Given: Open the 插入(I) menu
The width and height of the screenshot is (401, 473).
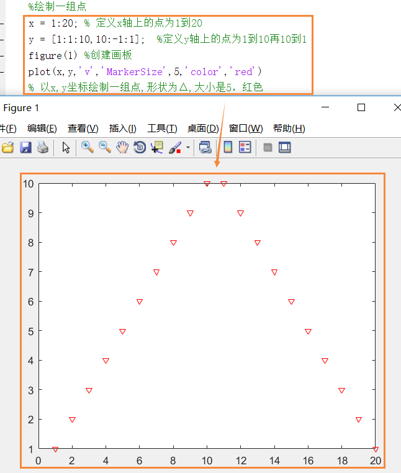Looking at the screenshot, I should 122,128.
